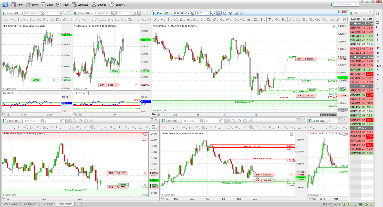Image resolution: width=383 pixels, height=207 pixels.
Task: Click Dyn scale button in 240 chart
Action: click(x=154, y=115)
